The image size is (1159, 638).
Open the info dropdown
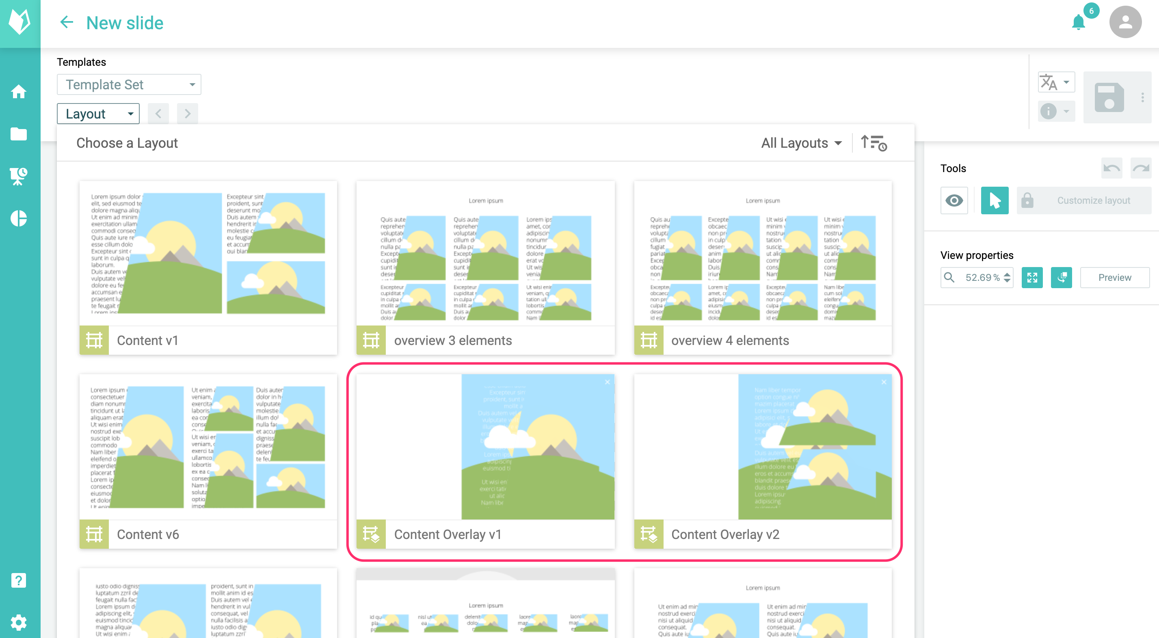tap(1056, 111)
